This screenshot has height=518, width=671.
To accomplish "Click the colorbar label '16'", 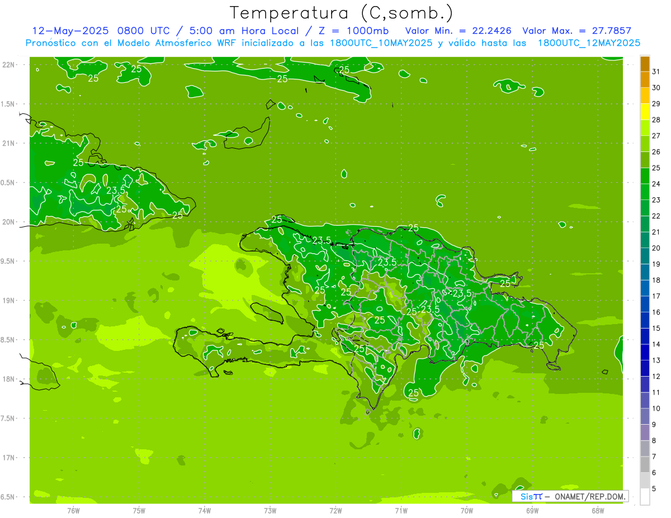I will 656,312.
